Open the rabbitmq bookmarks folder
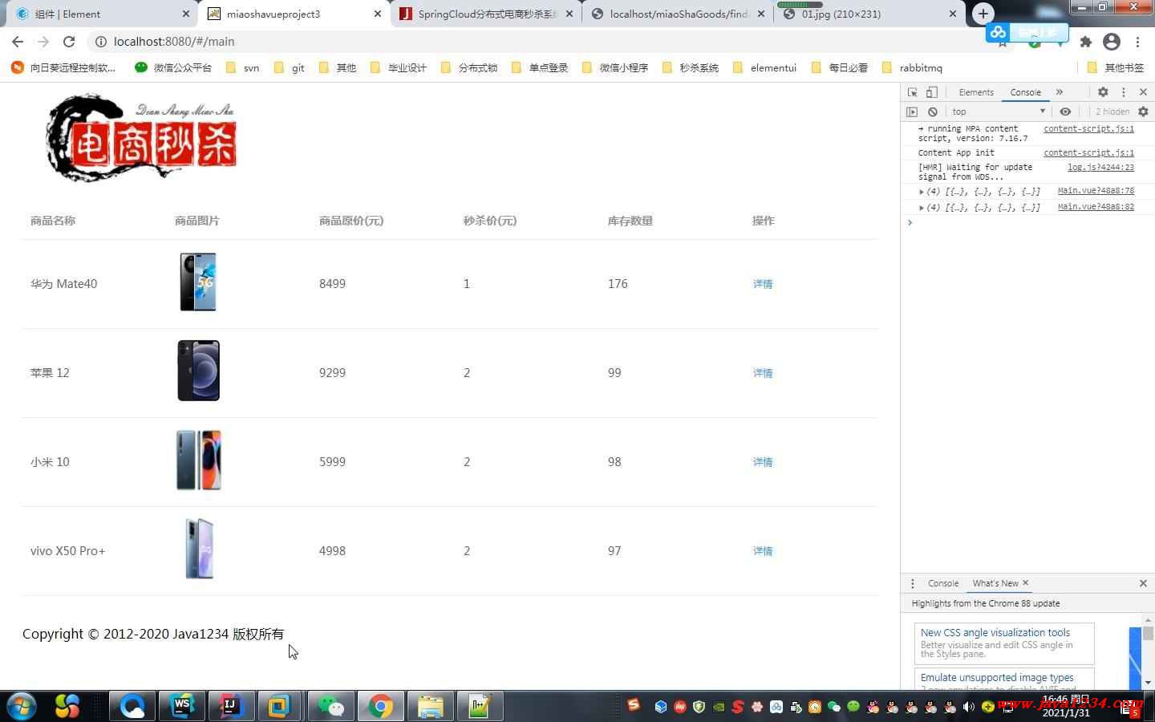The image size is (1155, 722). pyautogui.click(x=912, y=67)
